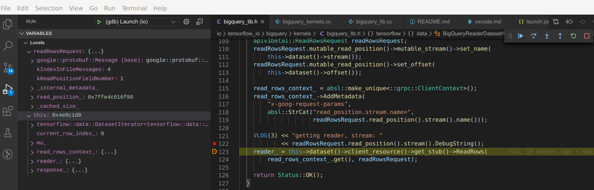Step out of the current function
Image resolution: width=594 pixels, height=190 pixels.
pyautogui.click(x=560, y=36)
